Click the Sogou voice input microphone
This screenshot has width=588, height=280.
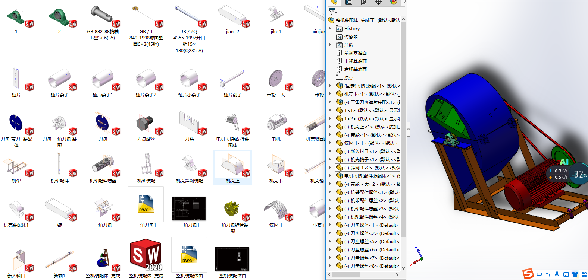[x=557, y=274]
